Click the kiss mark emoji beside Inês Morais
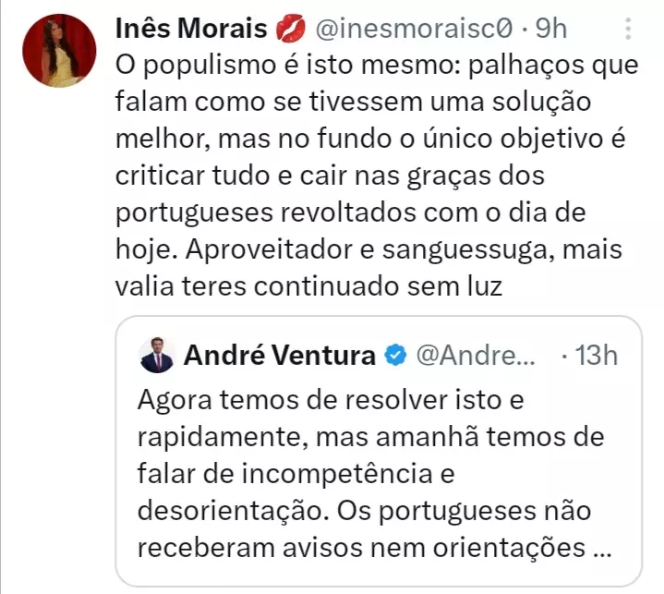 pyautogui.click(x=288, y=30)
